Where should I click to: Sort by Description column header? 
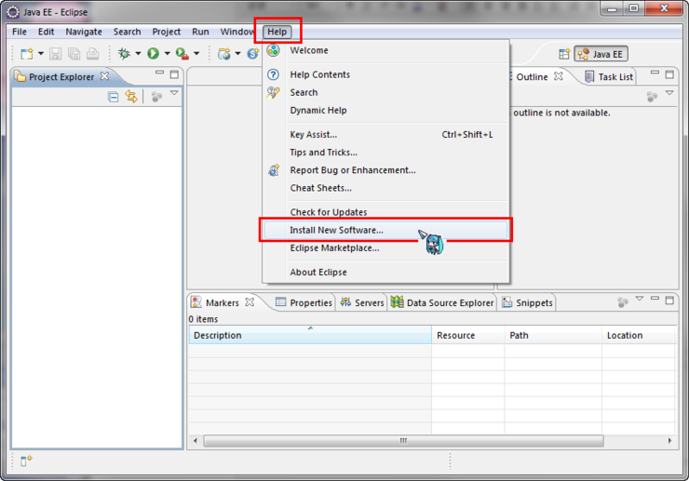coord(310,335)
